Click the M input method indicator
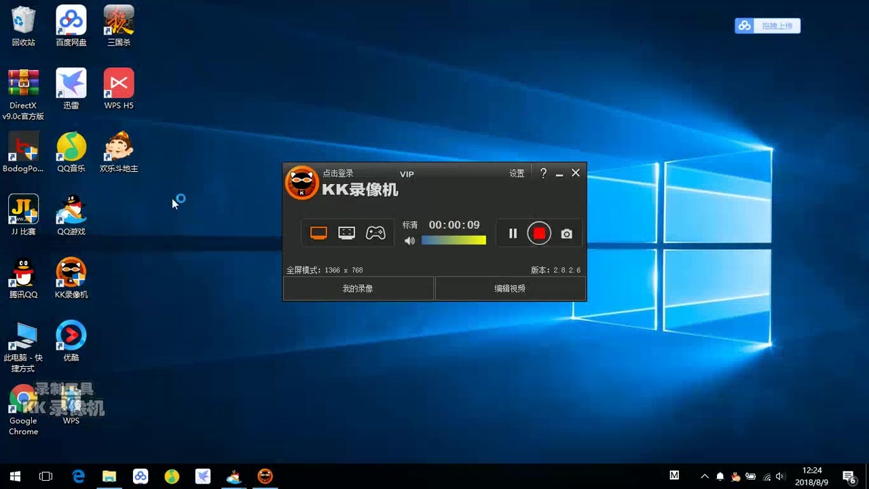The image size is (869, 489). tap(674, 475)
